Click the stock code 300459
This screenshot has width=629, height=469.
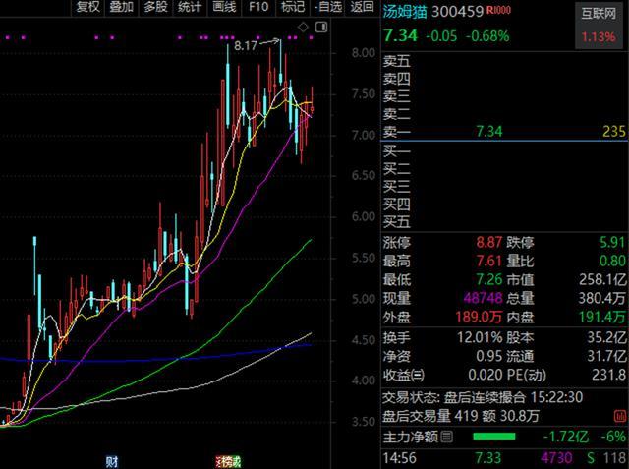point(457,12)
